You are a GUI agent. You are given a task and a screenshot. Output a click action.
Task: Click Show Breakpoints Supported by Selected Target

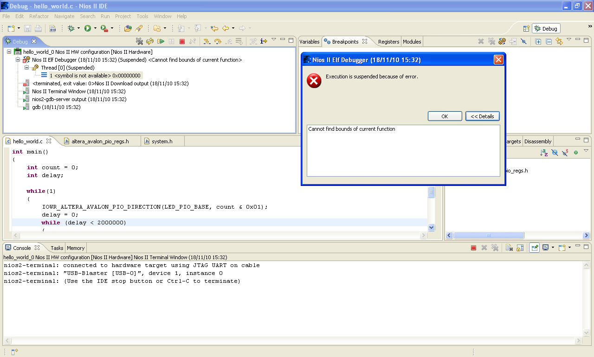502,41
